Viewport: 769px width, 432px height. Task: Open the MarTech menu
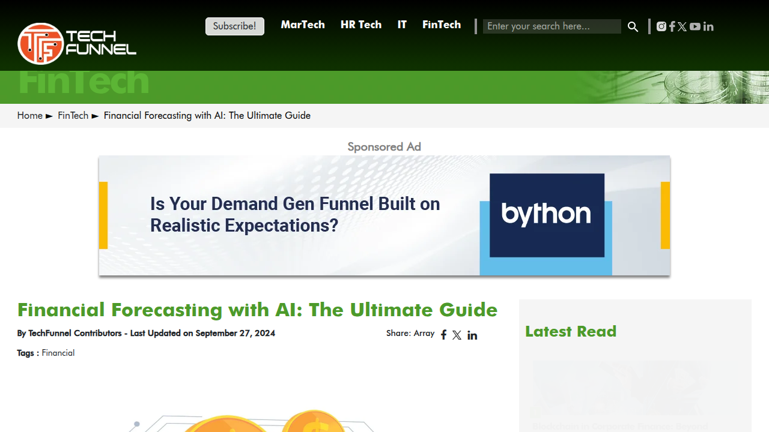tap(303, 25)
